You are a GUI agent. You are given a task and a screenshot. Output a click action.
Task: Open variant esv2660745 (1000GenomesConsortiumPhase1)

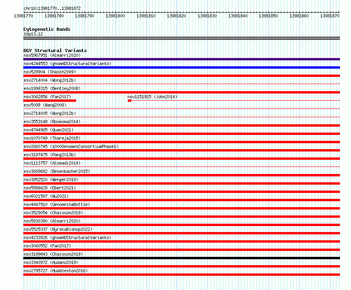(x=71, y=146)
